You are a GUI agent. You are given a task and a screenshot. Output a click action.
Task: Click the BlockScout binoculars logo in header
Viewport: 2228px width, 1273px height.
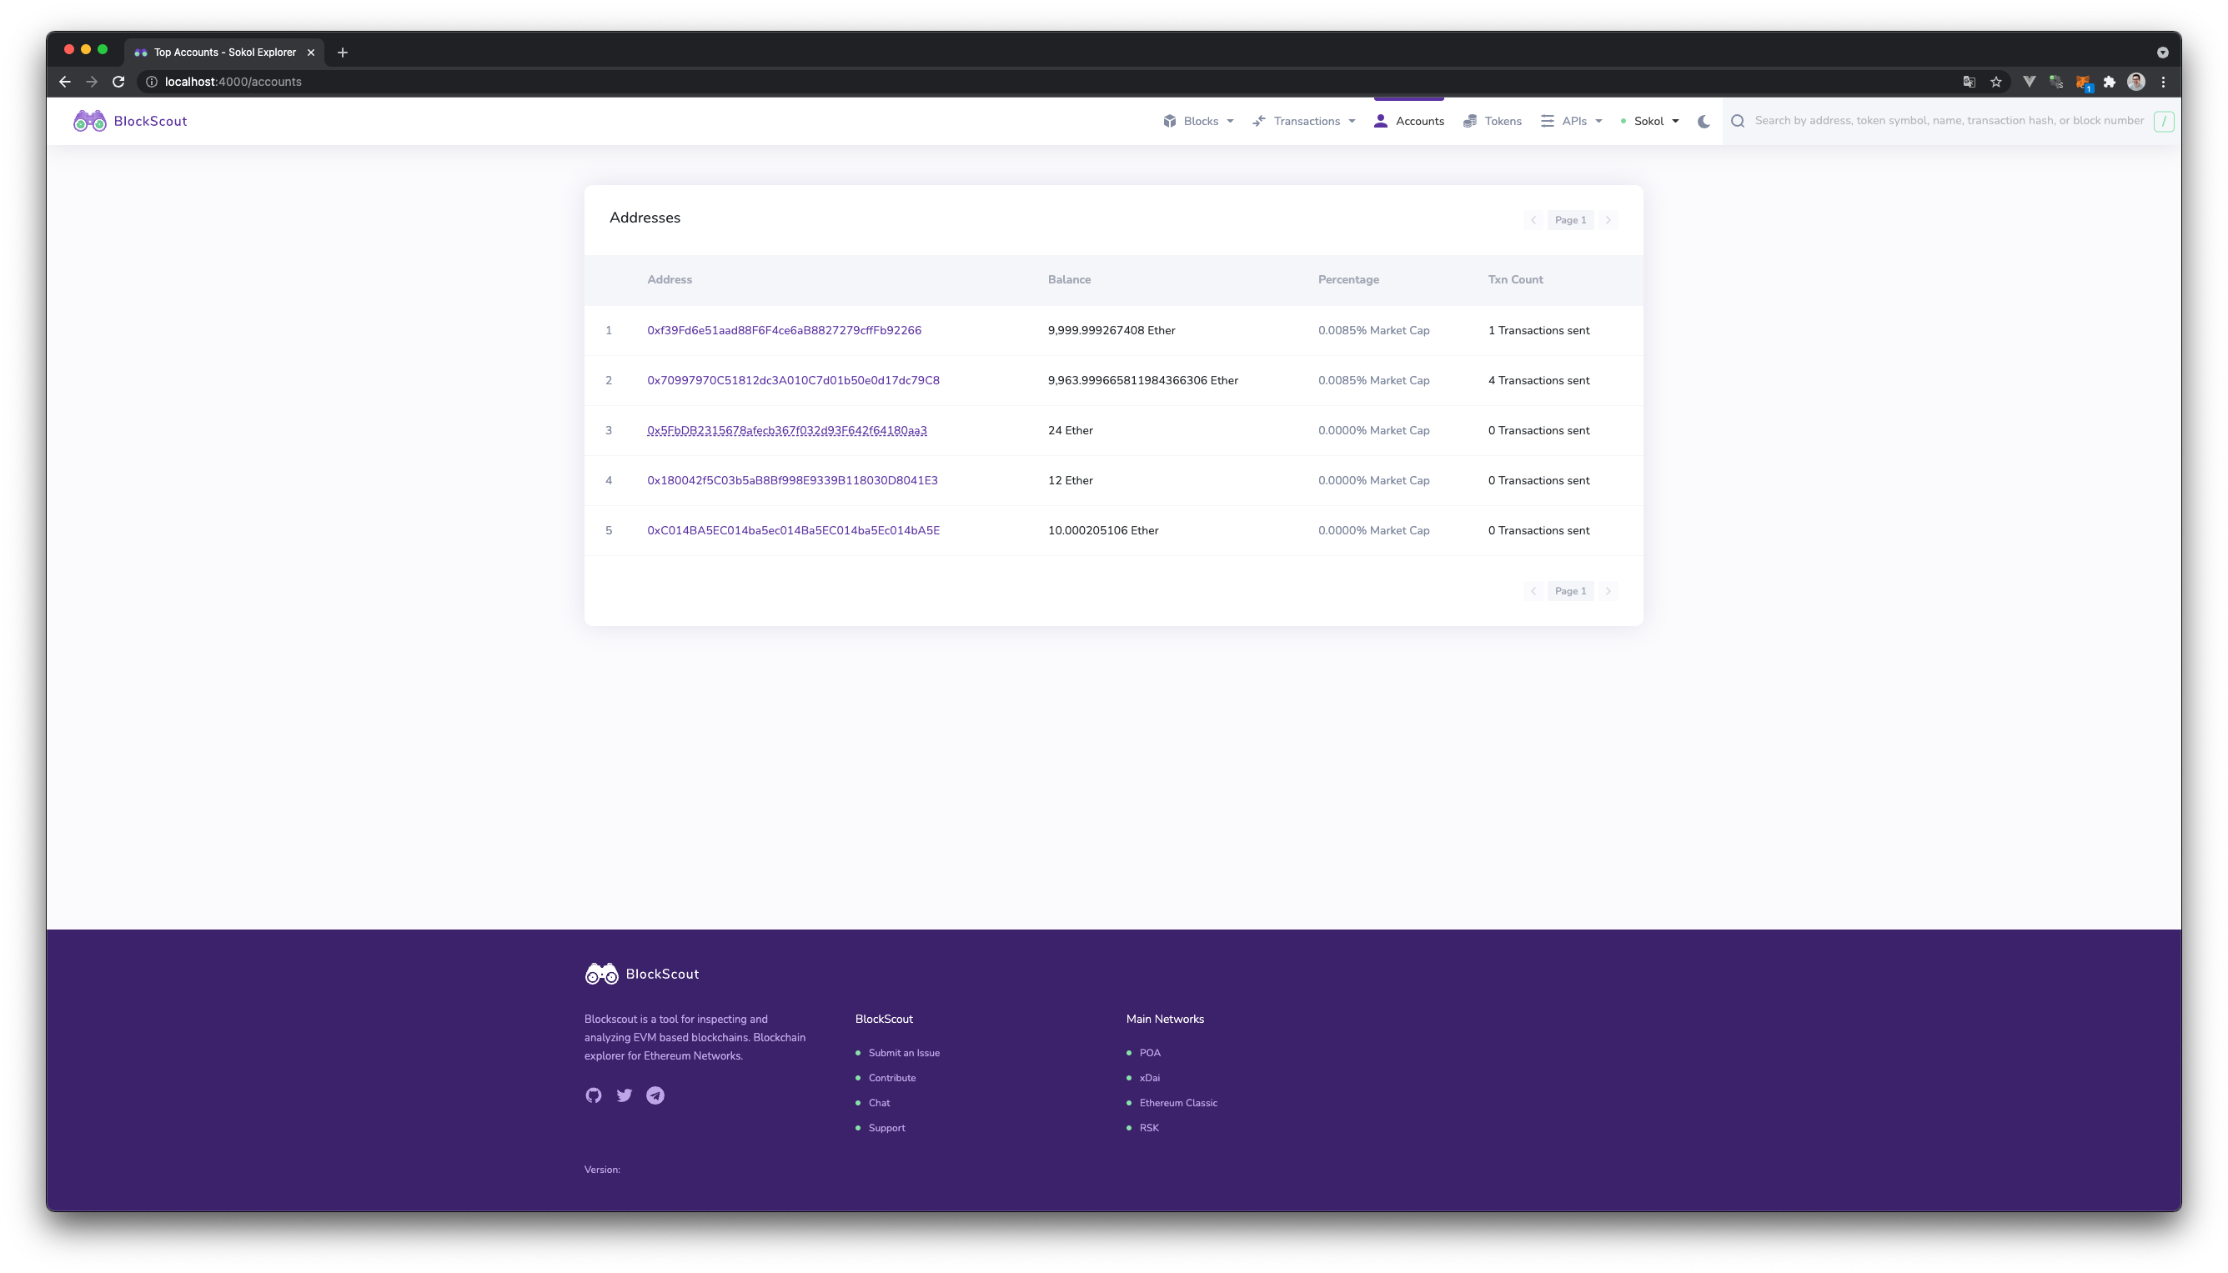tap(89, 121)
